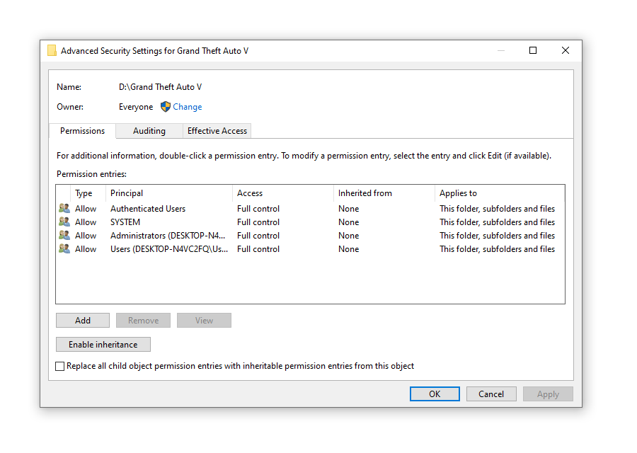
Task: Confirm with the OK button
Action: pos(435,394)
